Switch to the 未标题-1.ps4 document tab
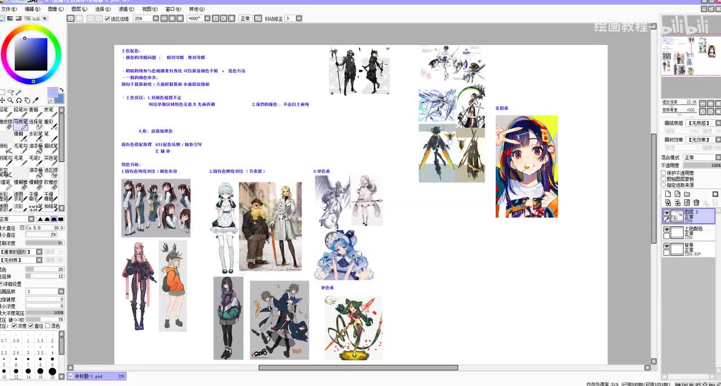 pyautogui.click(x=96, y=376)
